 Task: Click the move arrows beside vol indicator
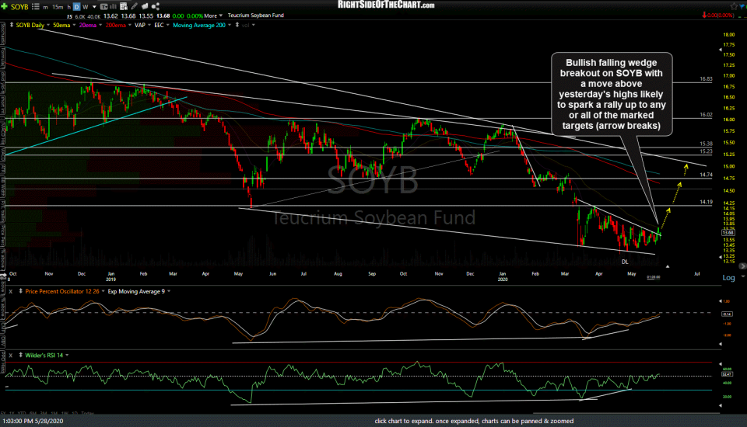pyautogui.click(x=237, y=25)
